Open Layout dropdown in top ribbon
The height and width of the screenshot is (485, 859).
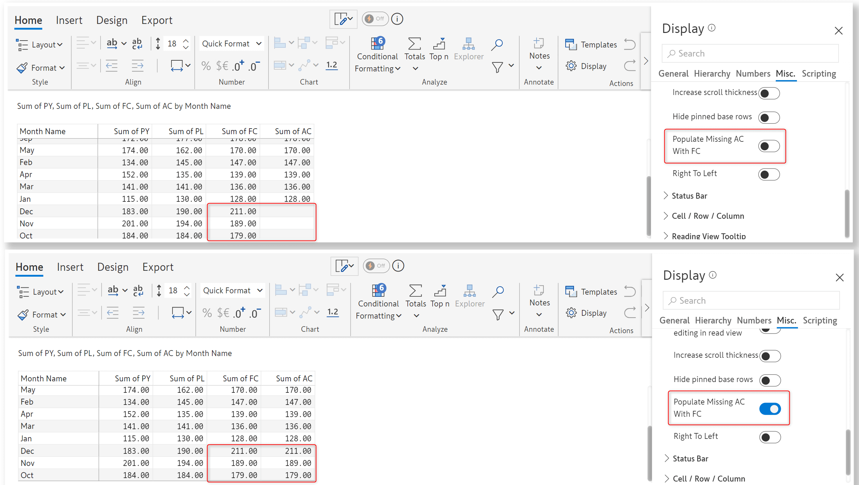40,45
